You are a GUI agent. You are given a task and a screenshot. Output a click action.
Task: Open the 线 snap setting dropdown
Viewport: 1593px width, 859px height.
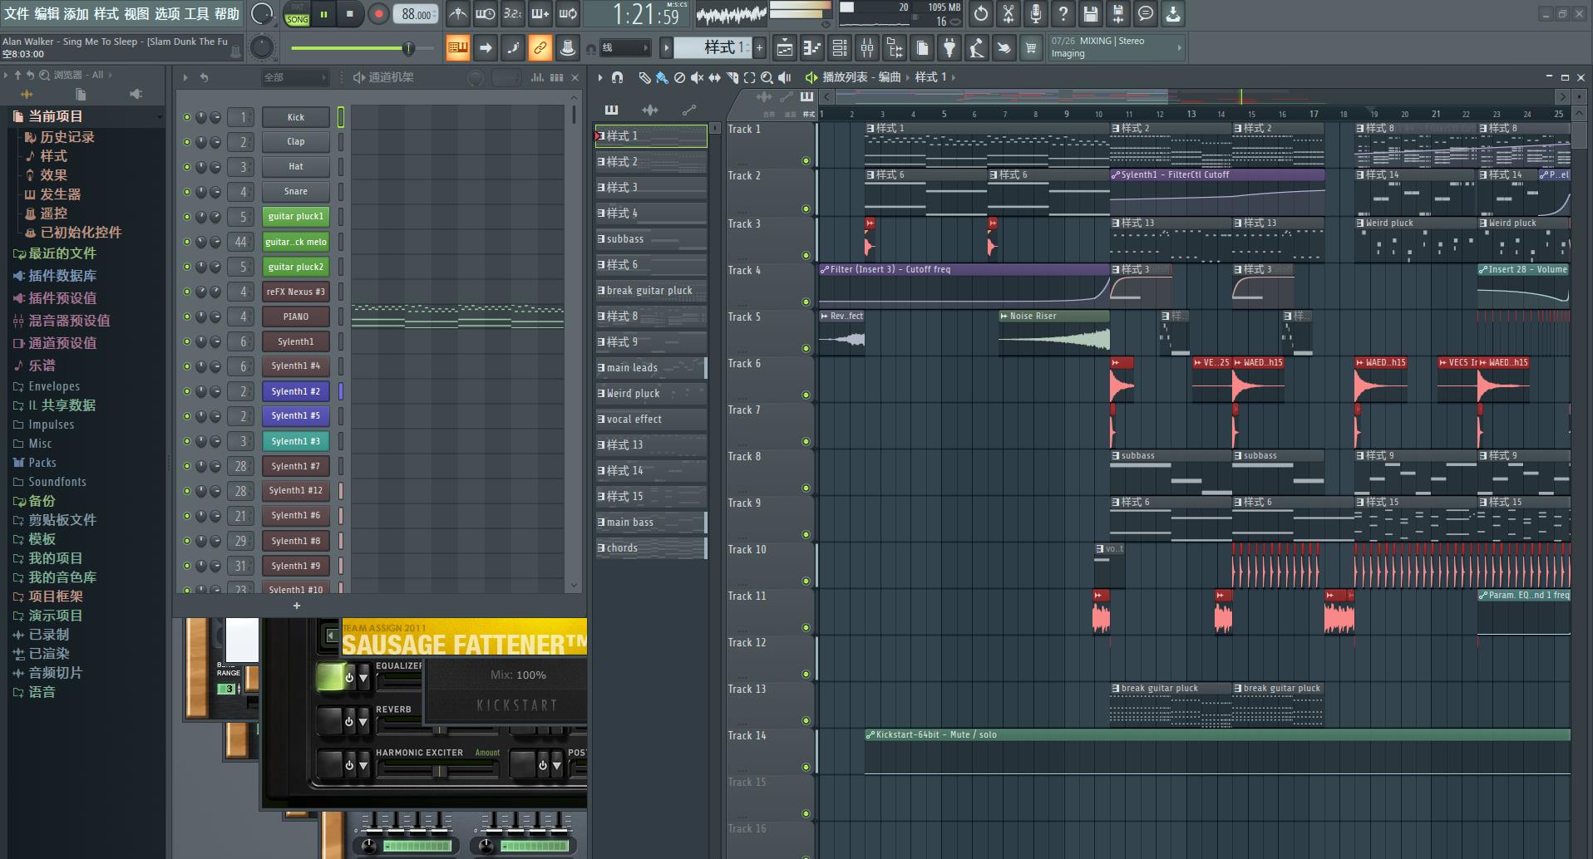coord(624,48)
